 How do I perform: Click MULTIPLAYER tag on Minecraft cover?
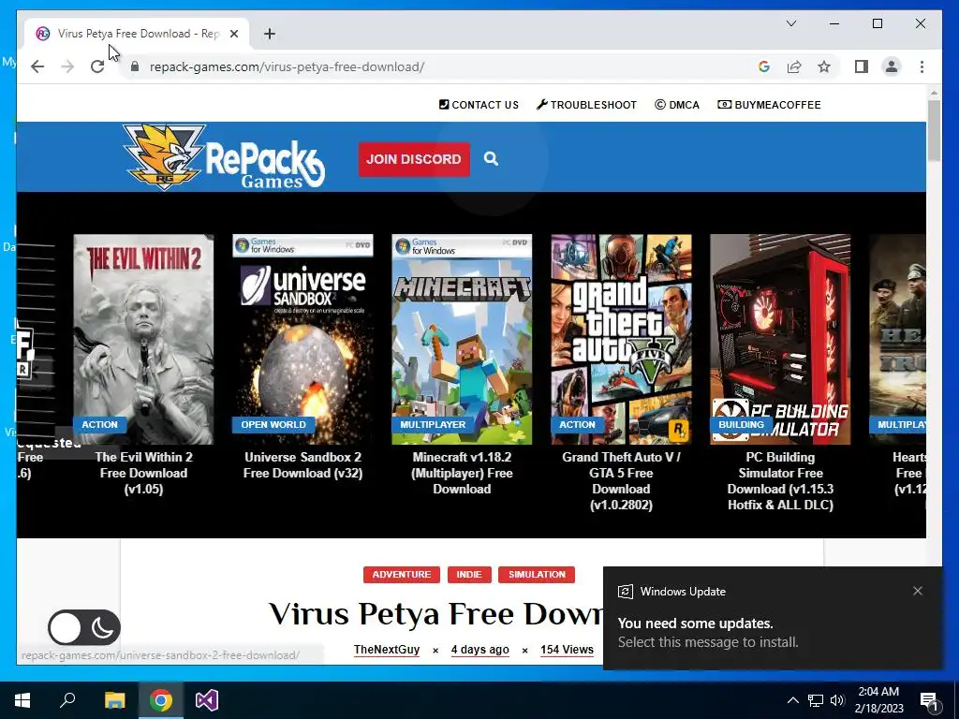coord(433,424)
